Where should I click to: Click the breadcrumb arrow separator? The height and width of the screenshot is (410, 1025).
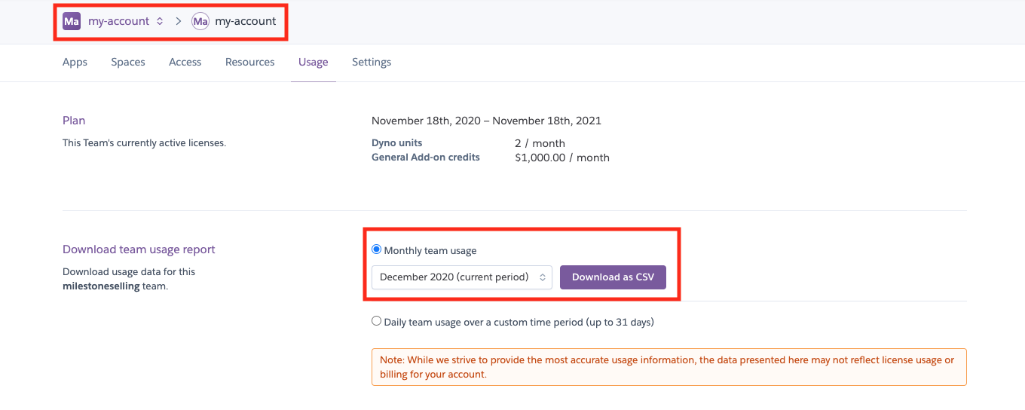pyautogui.click(x=179, y=22)
